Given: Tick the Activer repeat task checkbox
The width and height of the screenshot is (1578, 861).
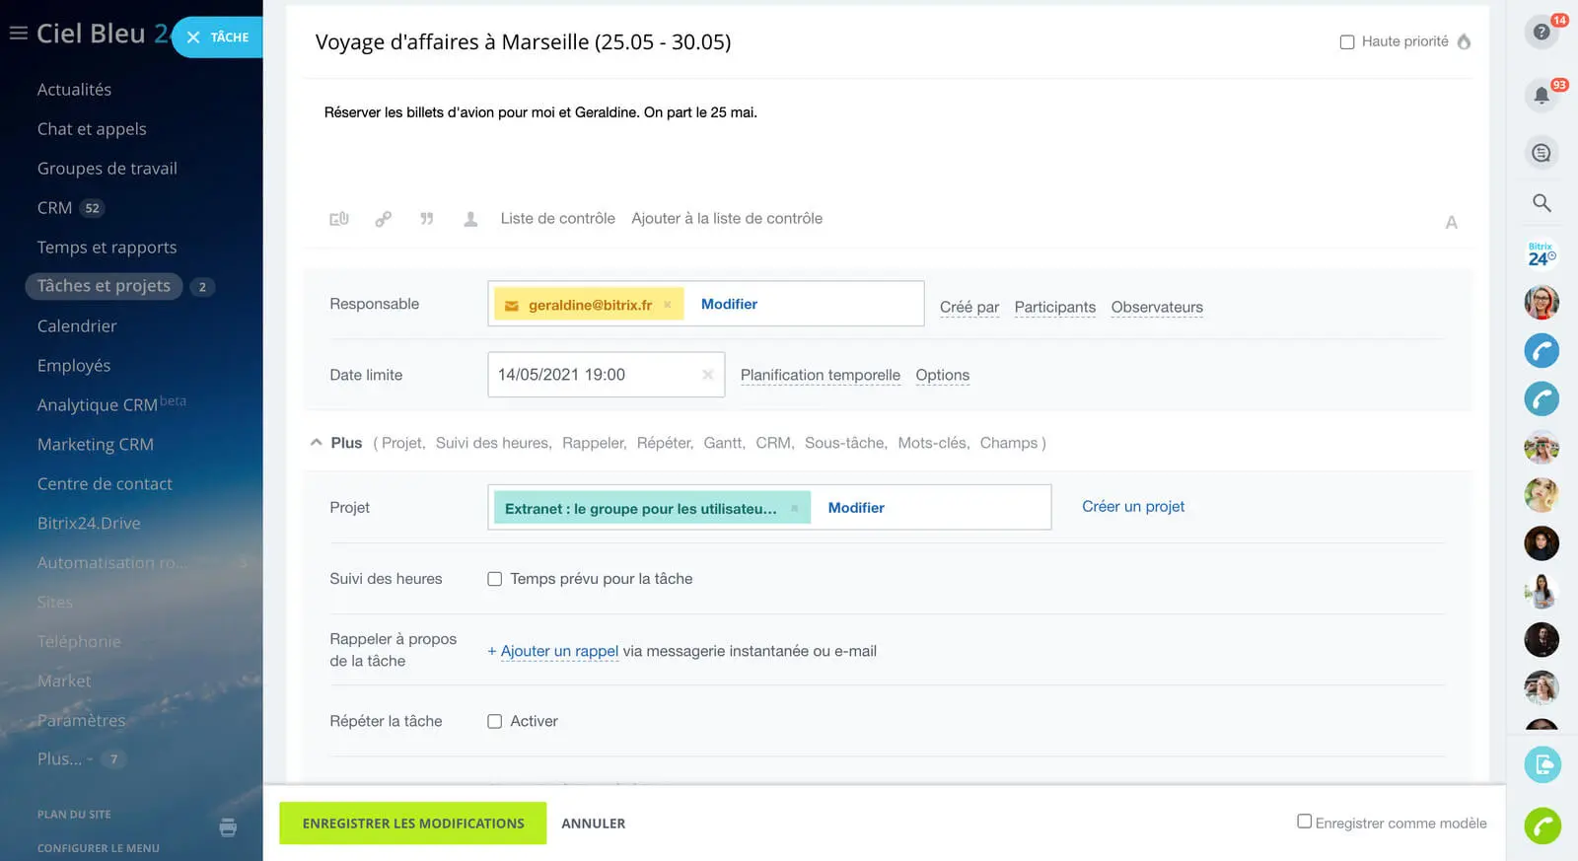Looking at the screenshot, I should 495,722.
